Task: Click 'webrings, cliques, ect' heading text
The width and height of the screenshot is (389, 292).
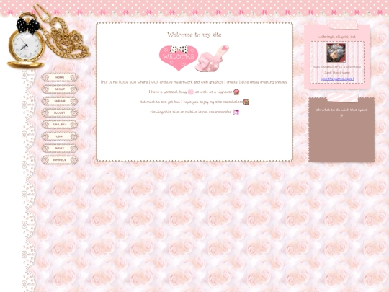Action: [337, 37]
